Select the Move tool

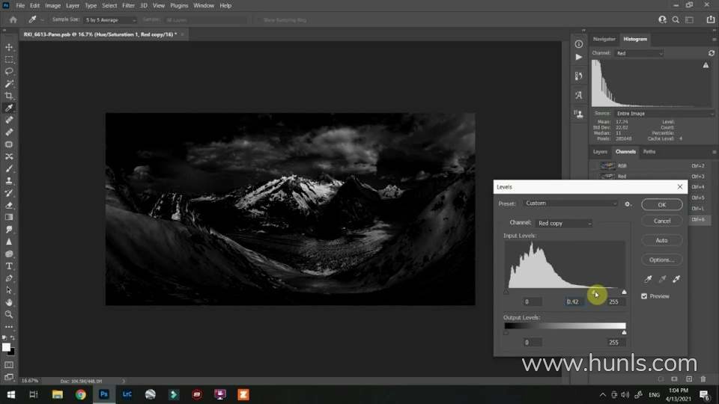coord(9,47)
